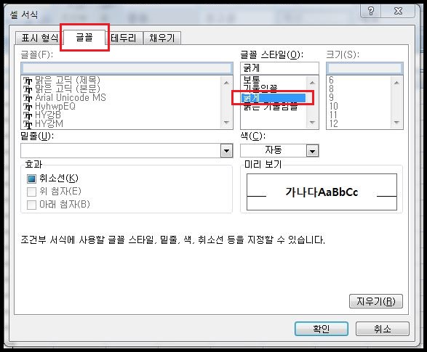Toggle the 위 첨자(E) superscript checkbox
427x352 pixels.
click(x=31, y=192)
